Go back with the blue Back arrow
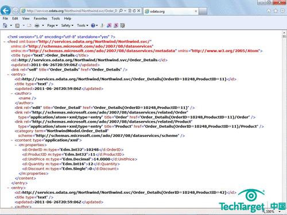Image resolution: width=287 pixels, height=215 pixels. [6, 10]
